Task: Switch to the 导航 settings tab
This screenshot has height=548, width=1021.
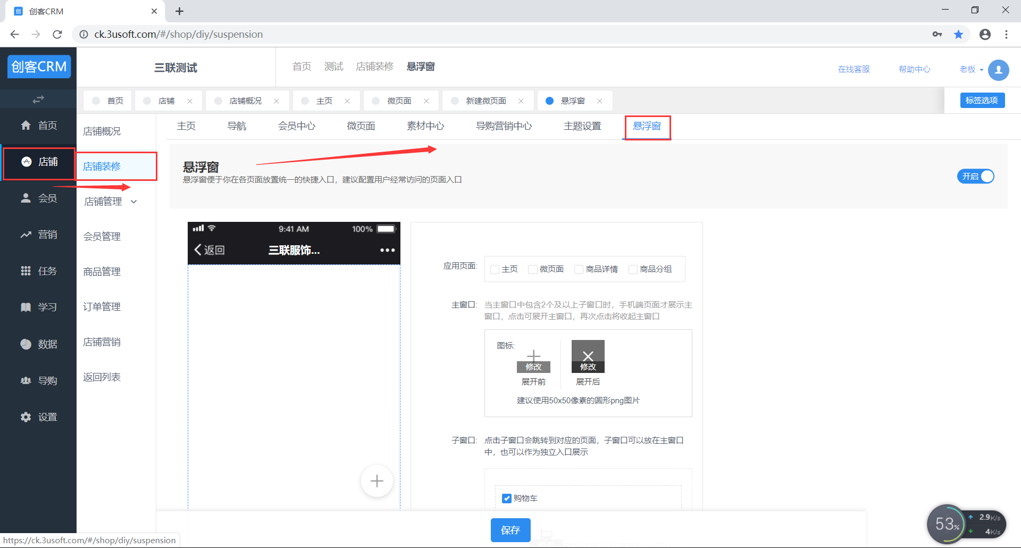Action: point(237,126)
